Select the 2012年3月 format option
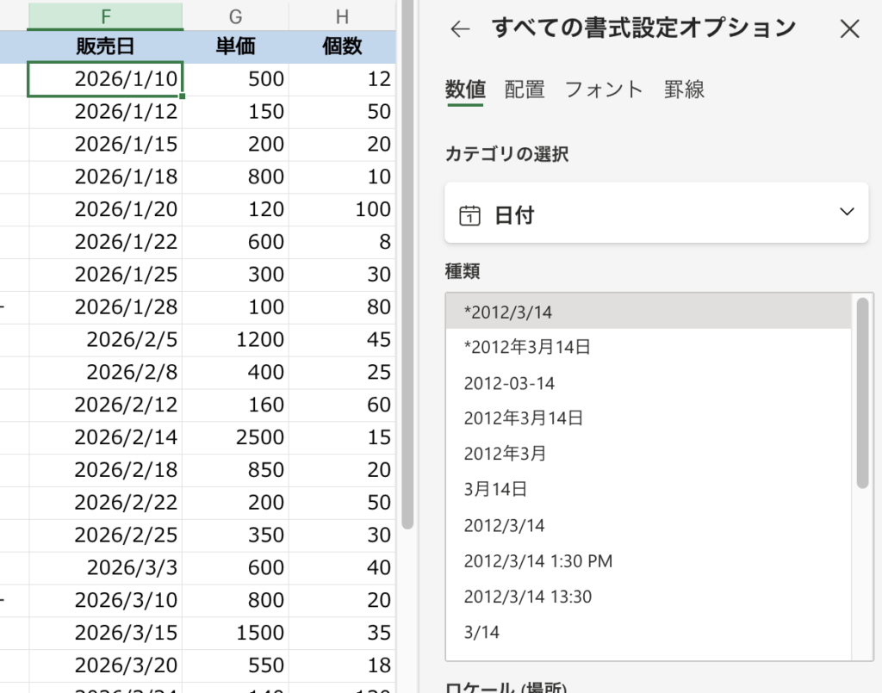882x693 pixels. tap(505, 454)
